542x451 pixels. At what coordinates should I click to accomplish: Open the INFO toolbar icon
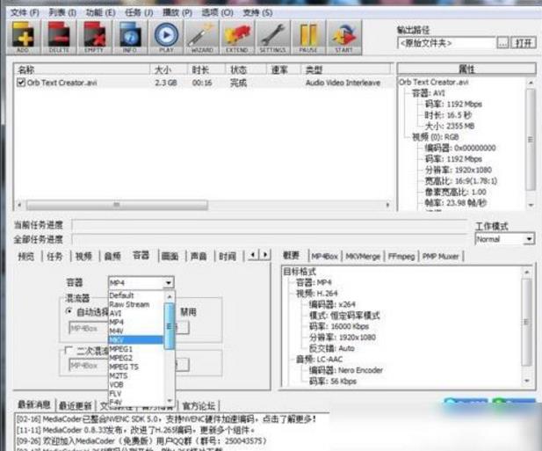[130, 37]
